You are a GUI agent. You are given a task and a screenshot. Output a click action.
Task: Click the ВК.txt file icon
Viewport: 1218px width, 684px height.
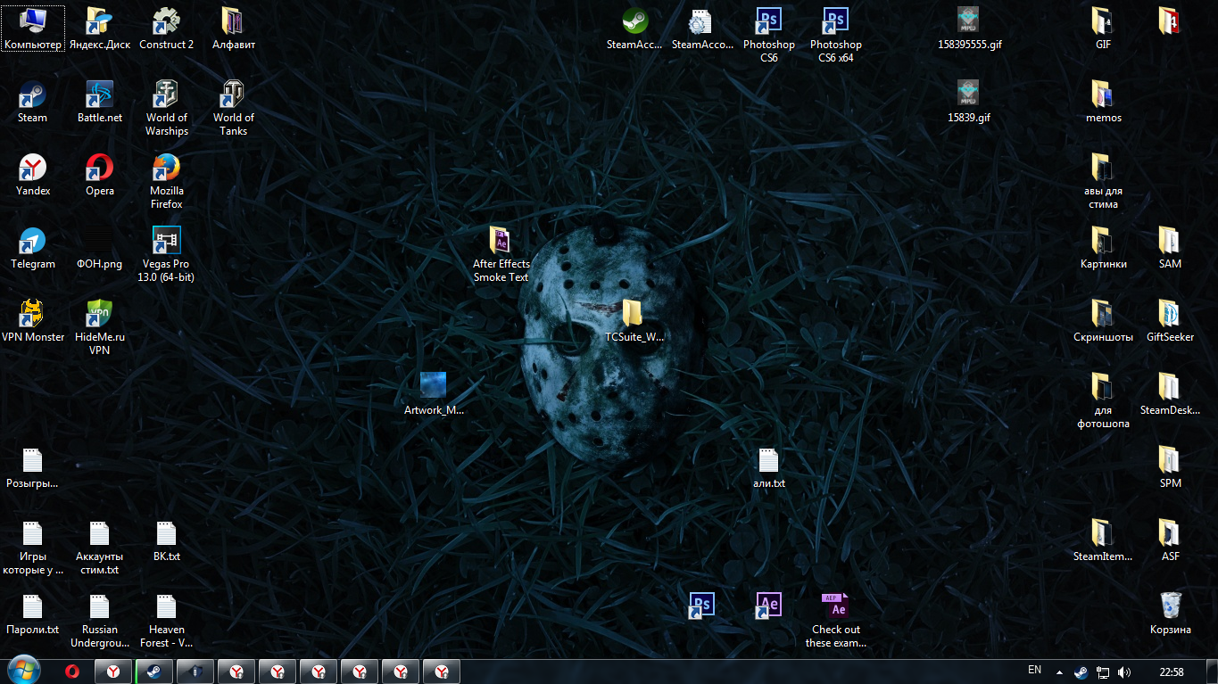167,540
